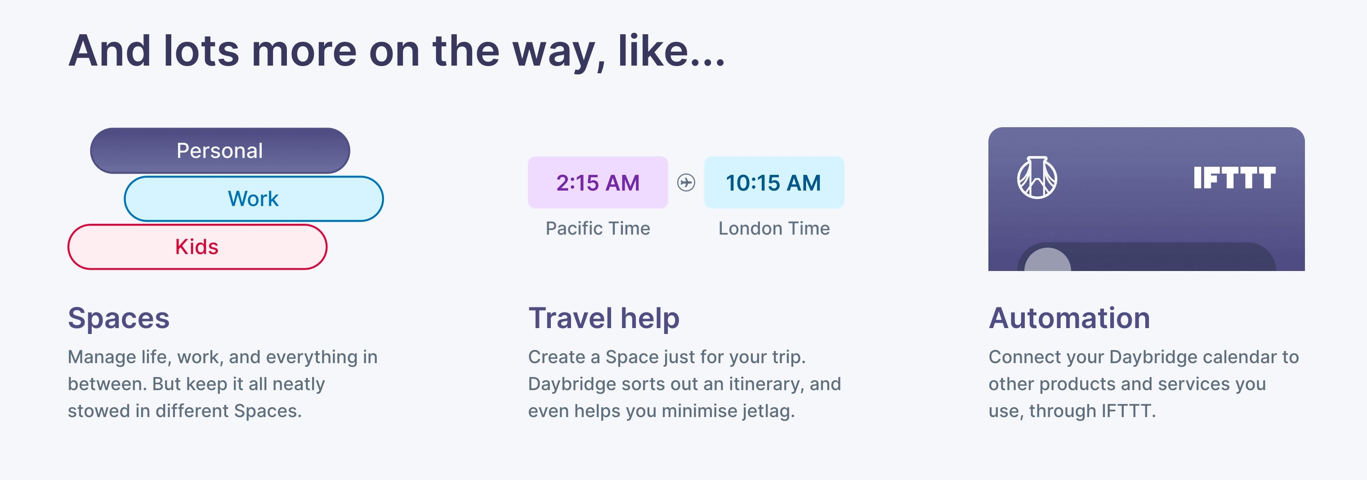This screenshot has height=480, width=1367.
Task: Click the Pacific Time label
Action: [598, 229]
